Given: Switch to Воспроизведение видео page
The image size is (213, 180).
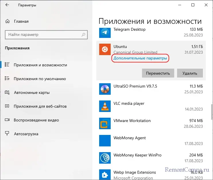Looking at the screenshot, I should pyautogui.click(x=36, y=120).
